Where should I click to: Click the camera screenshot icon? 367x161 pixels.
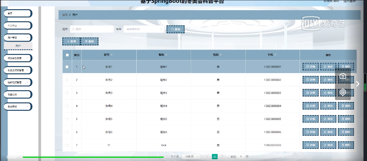343,76
